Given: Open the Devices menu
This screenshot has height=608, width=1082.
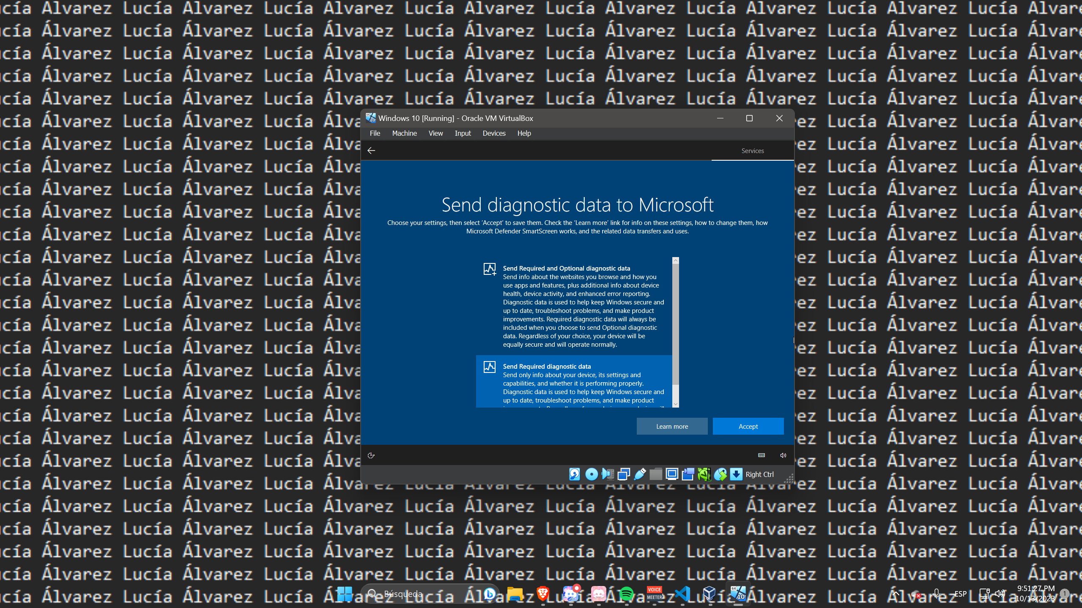Looking at the screenshot, I should pyautogui.click(x=493, y=133).
